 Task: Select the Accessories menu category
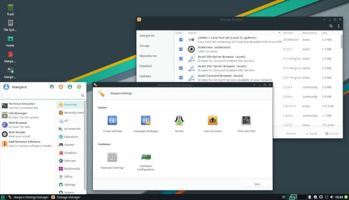pos(70,129)
